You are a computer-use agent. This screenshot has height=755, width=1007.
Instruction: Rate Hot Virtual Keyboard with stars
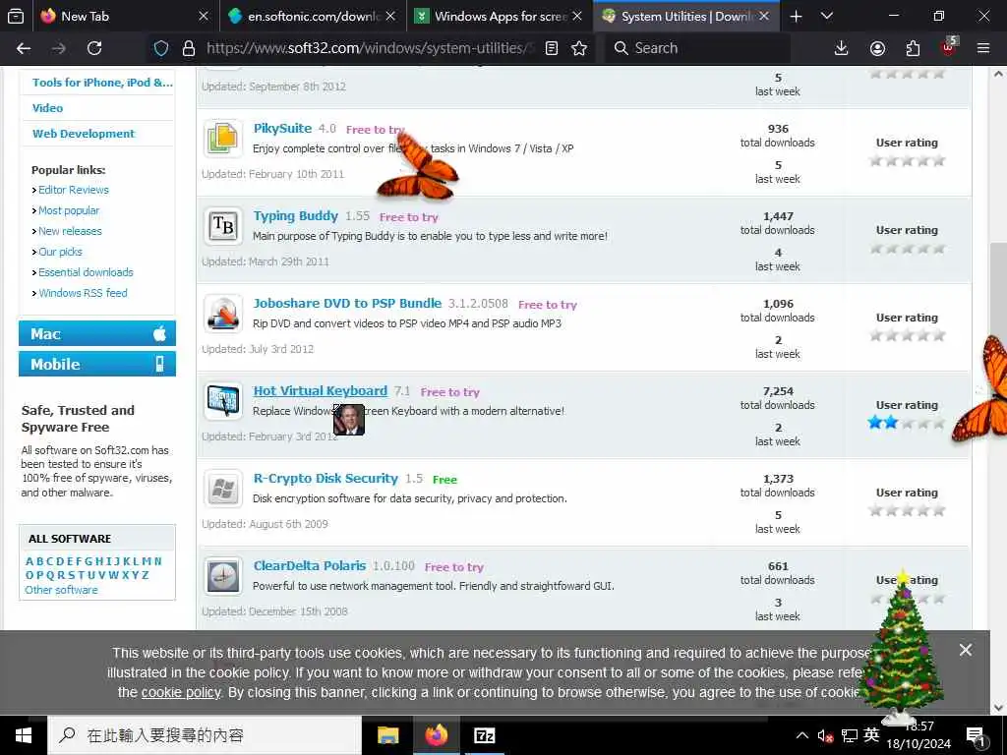click(x=907, y=423)
